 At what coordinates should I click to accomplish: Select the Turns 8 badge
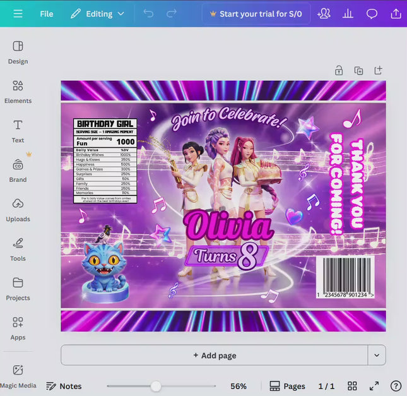[227, 256]
